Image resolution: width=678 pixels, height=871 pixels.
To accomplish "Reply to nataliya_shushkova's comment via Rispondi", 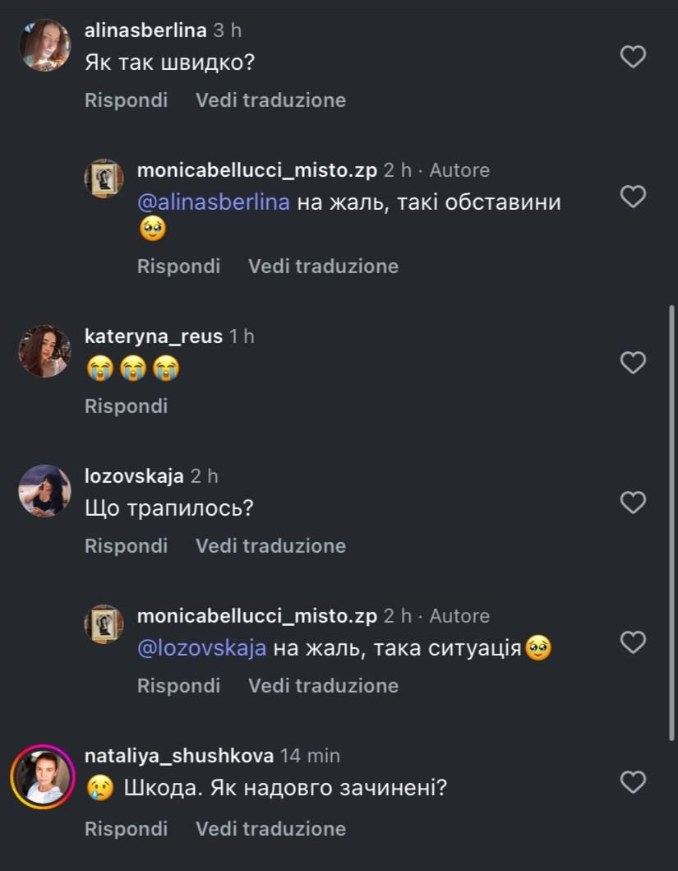I will (126, 829).
